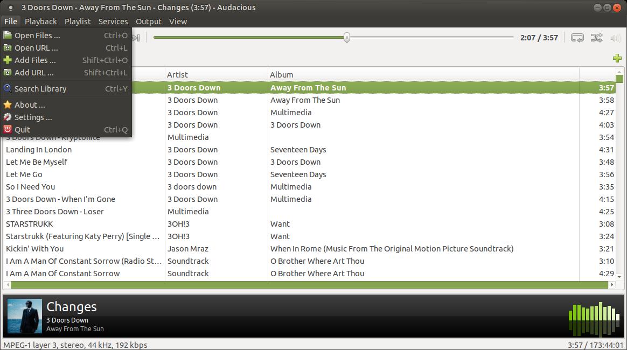Image resolution: width=627 pixels, height=350 pixels.
Task: Sort playlist by Album column header
Action: tap(423, 75)
